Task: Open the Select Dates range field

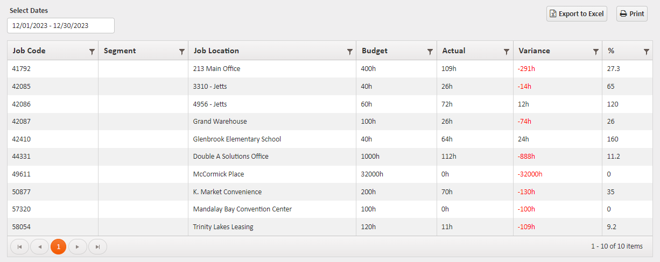Action: (x=60, y=25)
